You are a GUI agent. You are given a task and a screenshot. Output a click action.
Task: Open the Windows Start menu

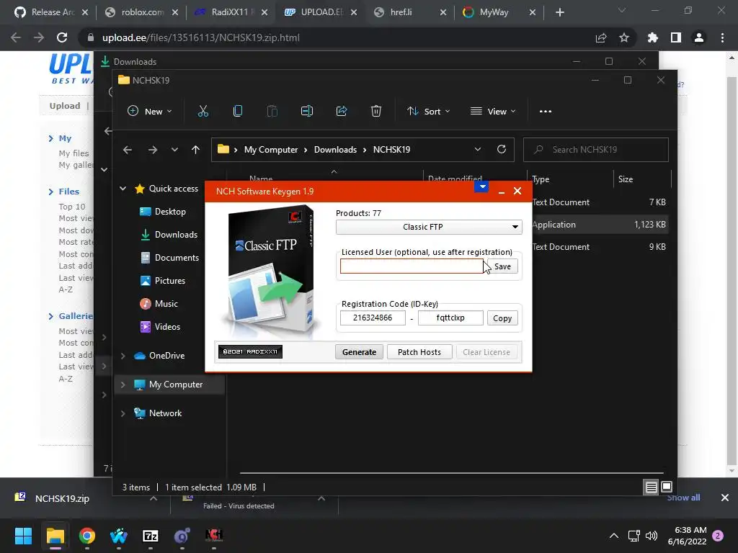point(23,536)
